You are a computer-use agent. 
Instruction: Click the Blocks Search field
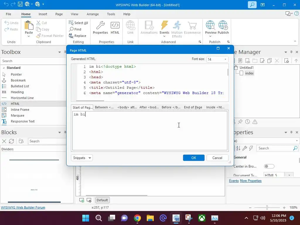[47, 141]
